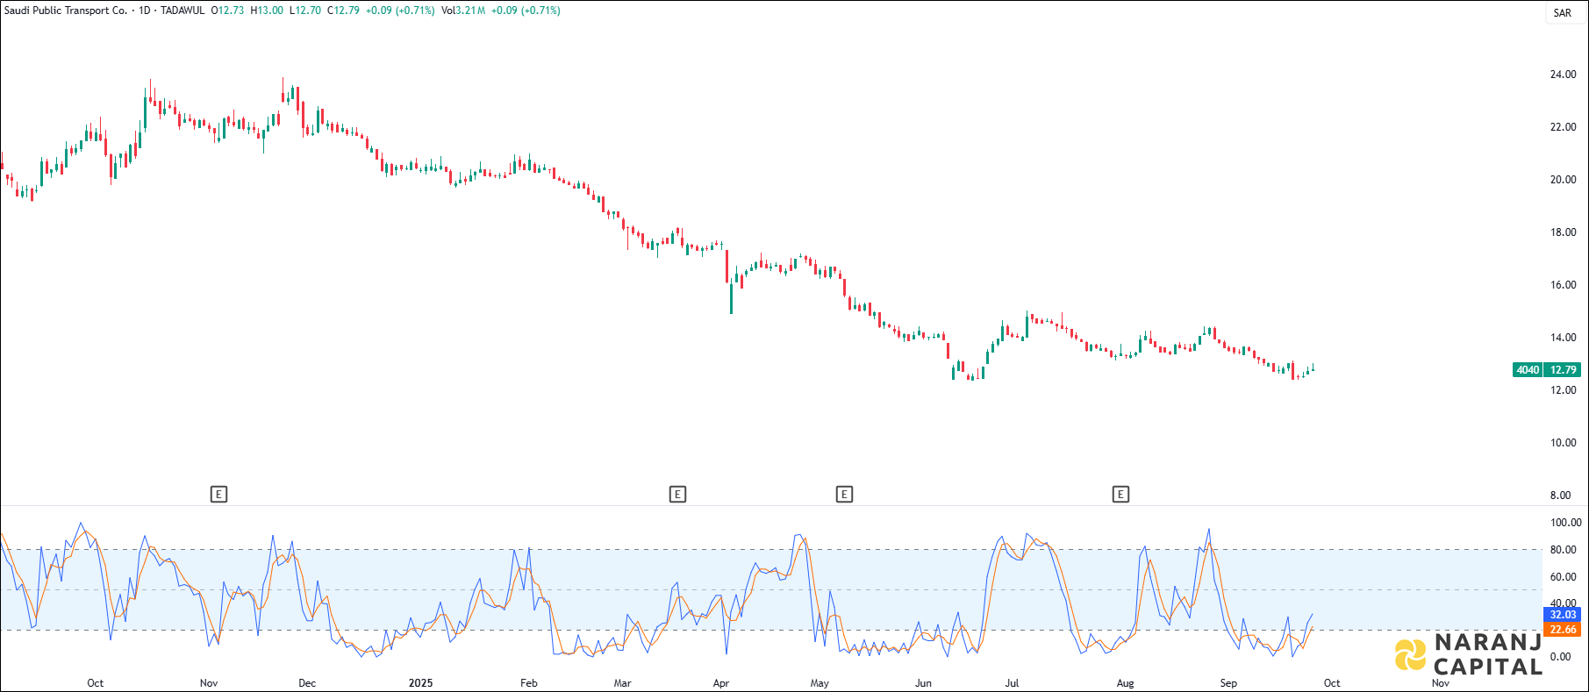Select the TADAWUL exchange label
The image size is (1589, 692).
183,11
